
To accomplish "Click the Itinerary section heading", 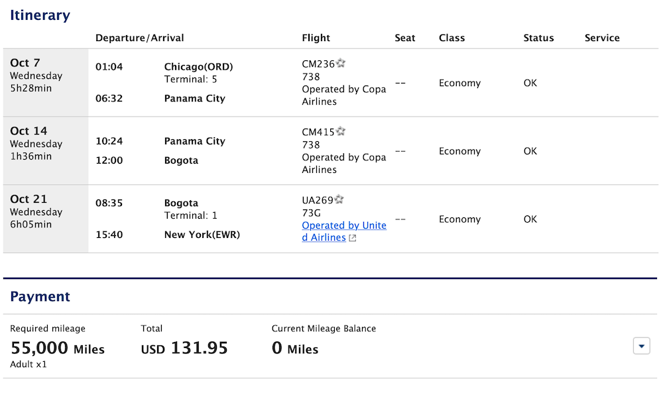I will click(x=40, y=15).
